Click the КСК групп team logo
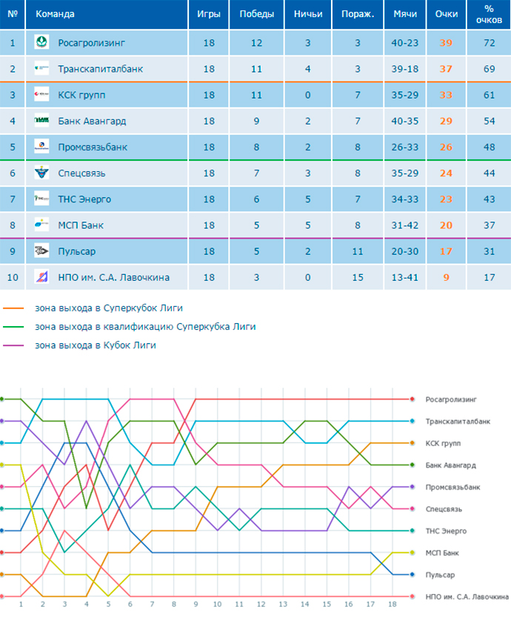 click(x=41, y=94)
